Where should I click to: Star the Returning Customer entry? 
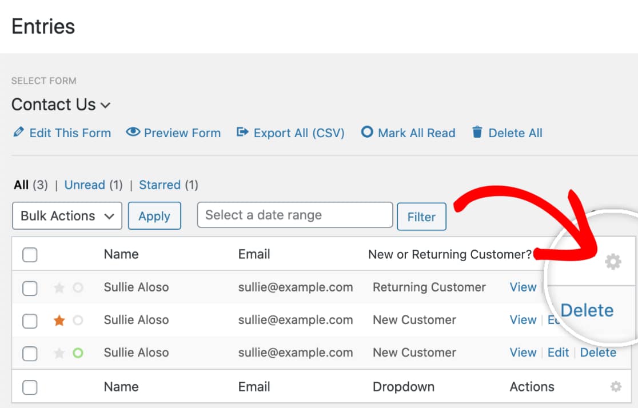[x=59, y=288]
